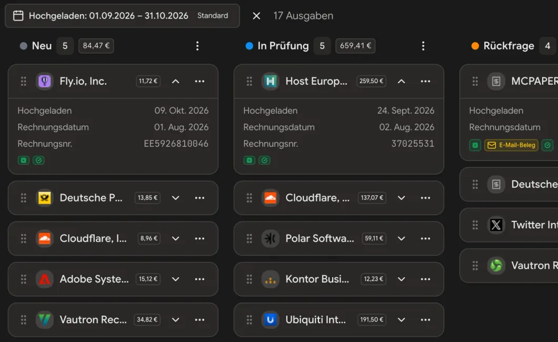Expand the Polar Software card
The width and height of the screenshot is (558, 342).
tap(401, 238)
